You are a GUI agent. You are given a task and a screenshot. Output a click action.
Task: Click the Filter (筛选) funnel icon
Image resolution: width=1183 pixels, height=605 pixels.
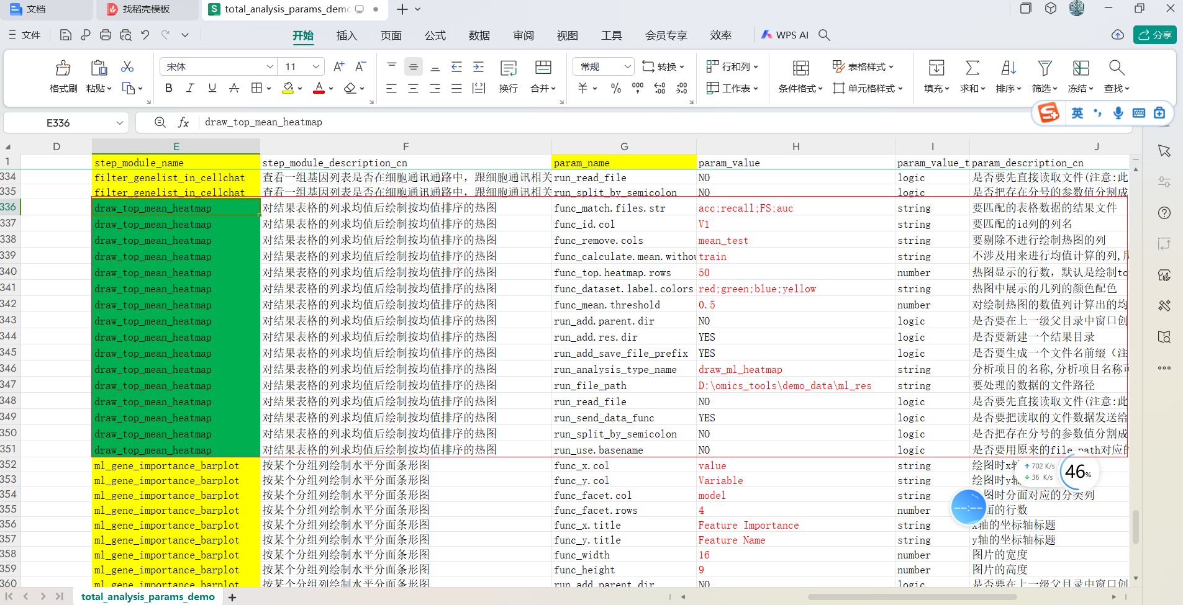pos(1045,68)
